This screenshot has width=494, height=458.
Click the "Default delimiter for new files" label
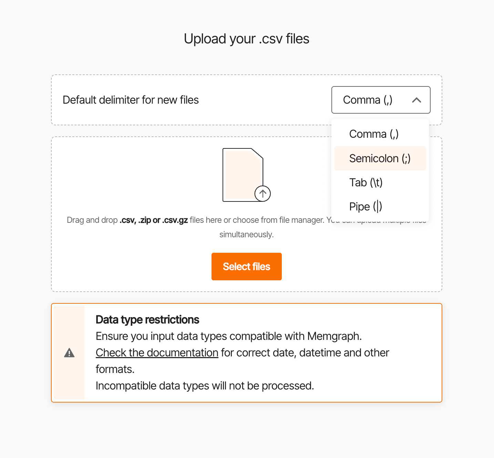click(131, 100)
